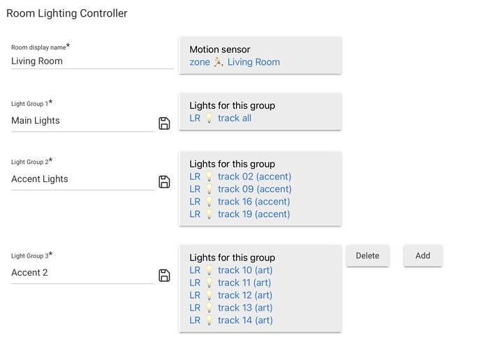Click bulb icon beside track all
479x349 pixels.
click(209, 118)
